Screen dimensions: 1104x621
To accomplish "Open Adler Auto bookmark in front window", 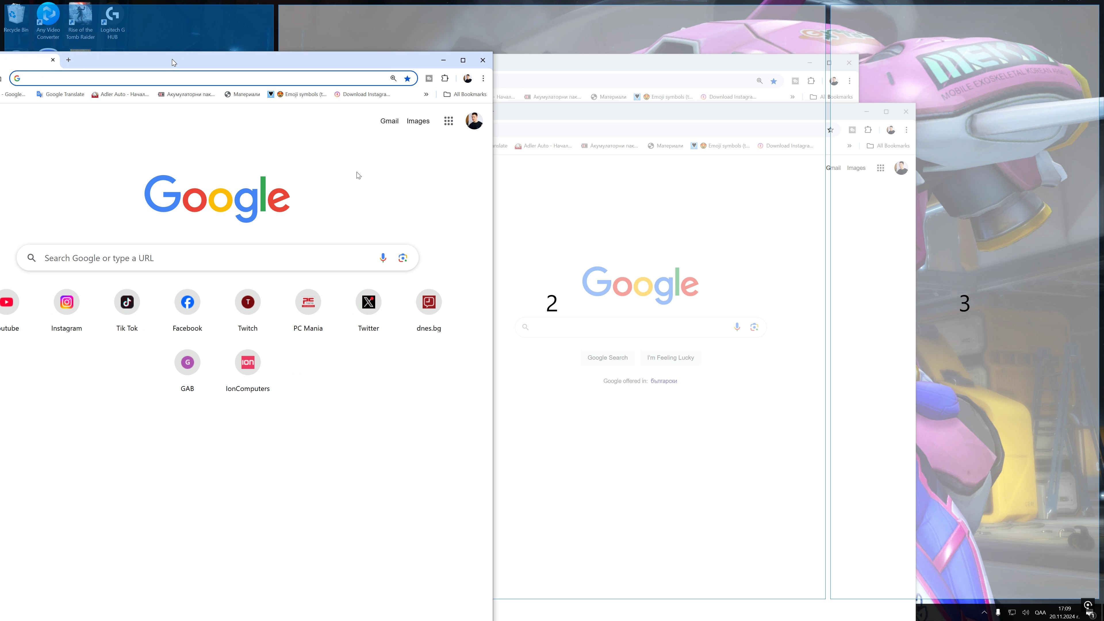I will click(x=120, y=94).
